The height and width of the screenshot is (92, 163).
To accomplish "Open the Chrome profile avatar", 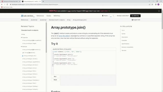I will click(158, 5).
